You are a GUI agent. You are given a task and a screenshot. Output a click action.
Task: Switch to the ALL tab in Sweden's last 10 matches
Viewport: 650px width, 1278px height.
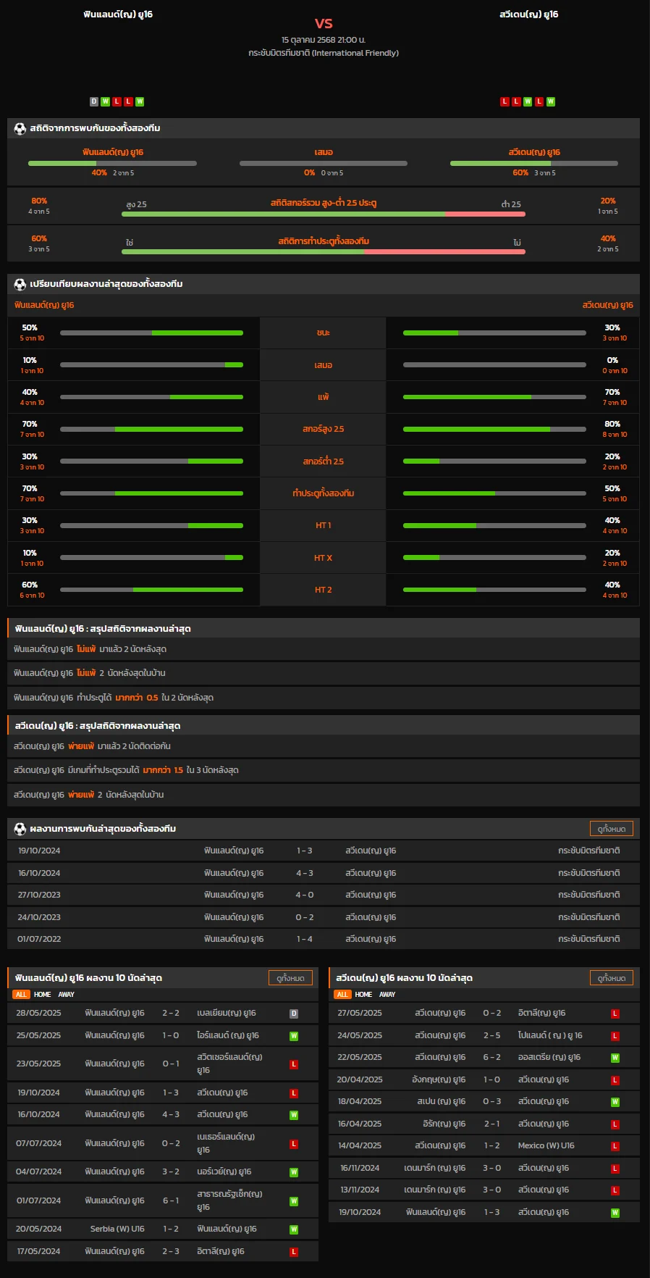(x=342, y=995)
